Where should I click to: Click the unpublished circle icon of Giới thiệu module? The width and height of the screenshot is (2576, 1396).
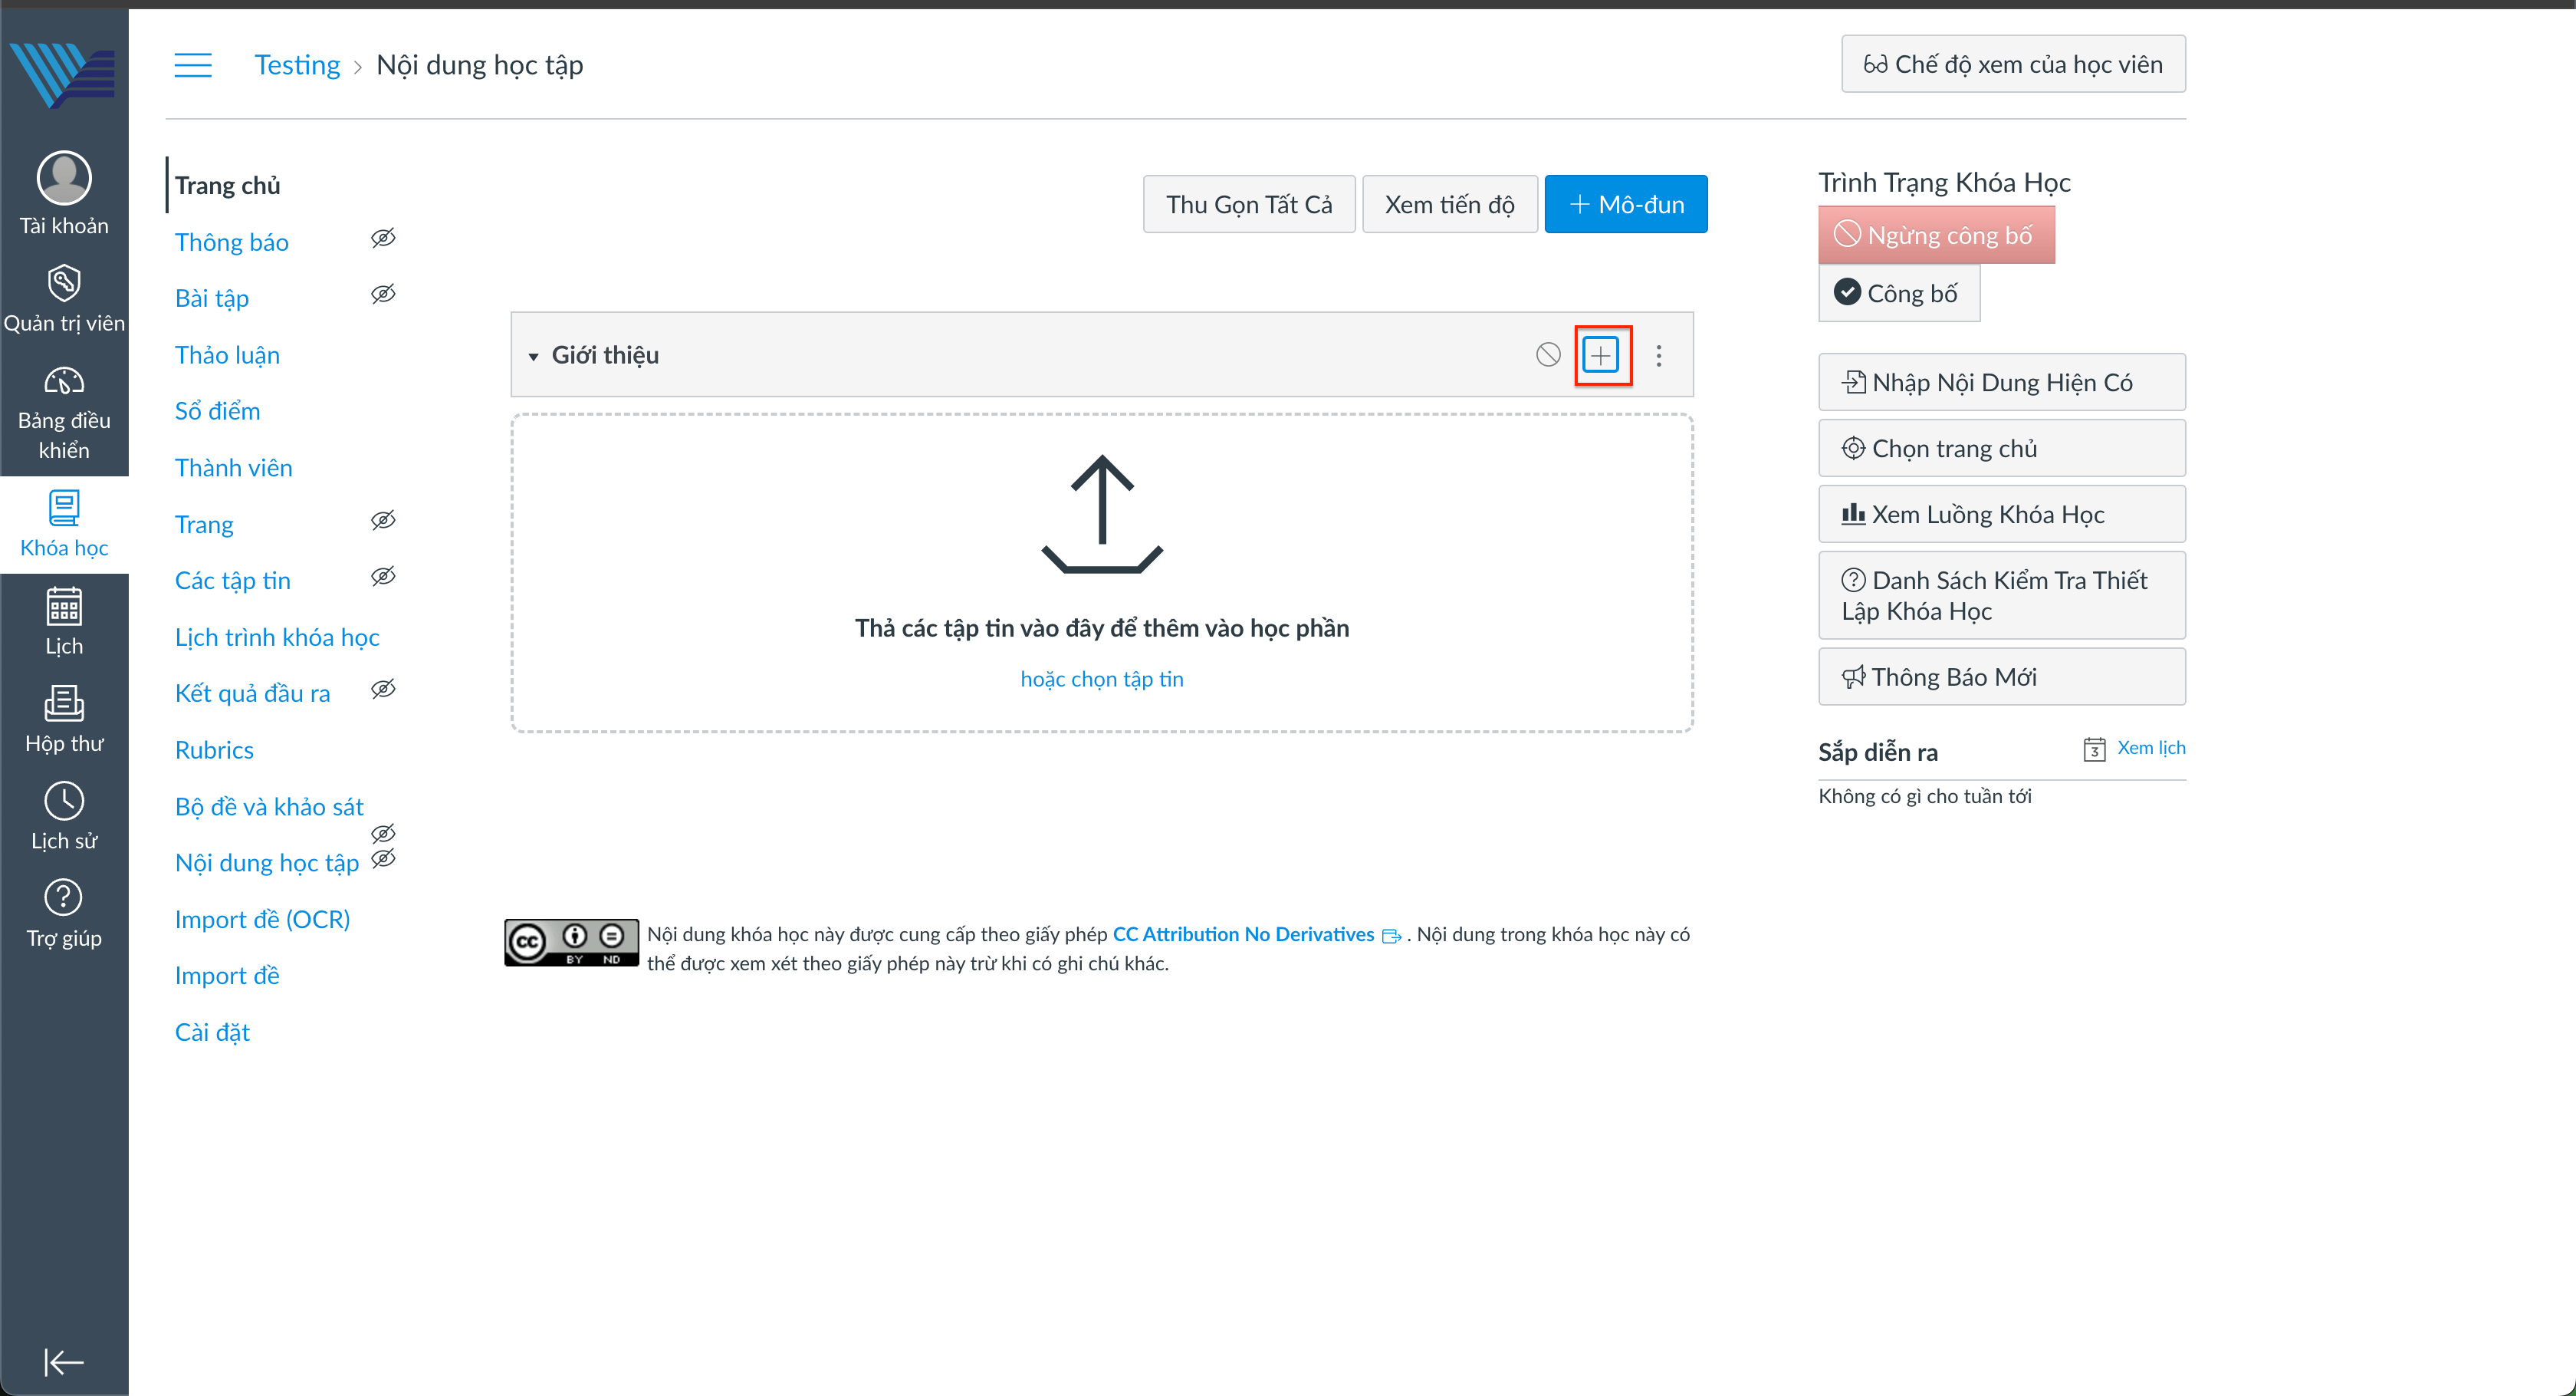coord(1547,355)
